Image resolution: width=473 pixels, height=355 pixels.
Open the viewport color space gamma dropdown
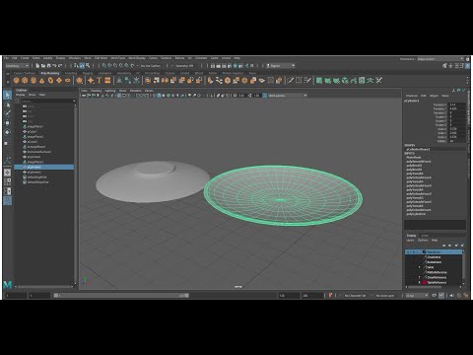point(288,96)
